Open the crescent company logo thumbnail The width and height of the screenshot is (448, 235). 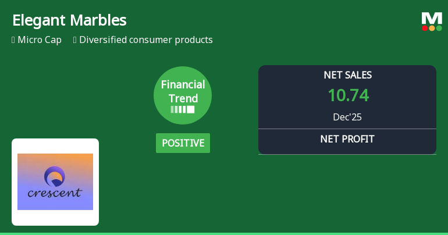[55, 182]
